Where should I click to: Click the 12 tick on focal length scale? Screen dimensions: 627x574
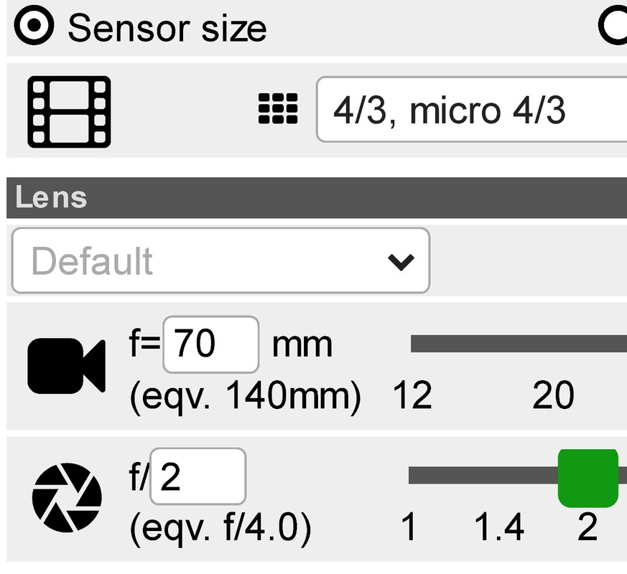[412, 395]
